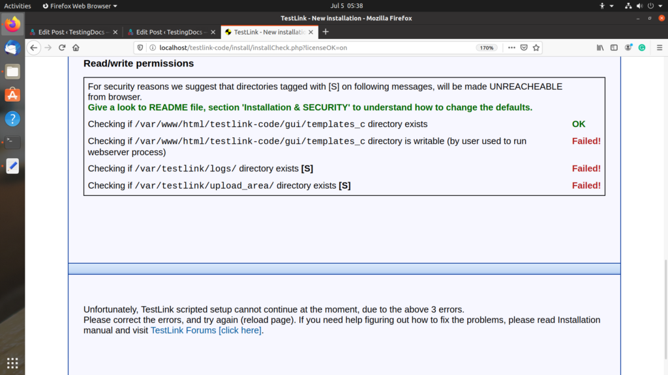
Task: Open Activities in the top bar
Action: coord(18,6)
